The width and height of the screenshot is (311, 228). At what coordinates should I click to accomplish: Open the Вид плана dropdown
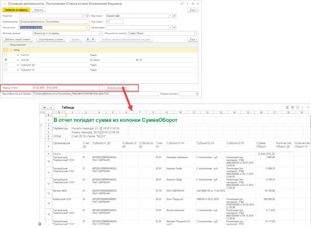coord(171,16)
